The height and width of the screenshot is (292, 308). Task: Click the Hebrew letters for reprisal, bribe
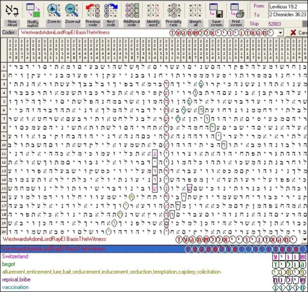click(289, 280)
